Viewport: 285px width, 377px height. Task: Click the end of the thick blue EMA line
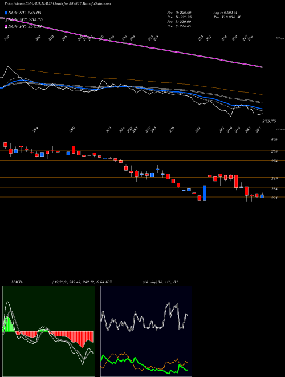coord(262,109)
